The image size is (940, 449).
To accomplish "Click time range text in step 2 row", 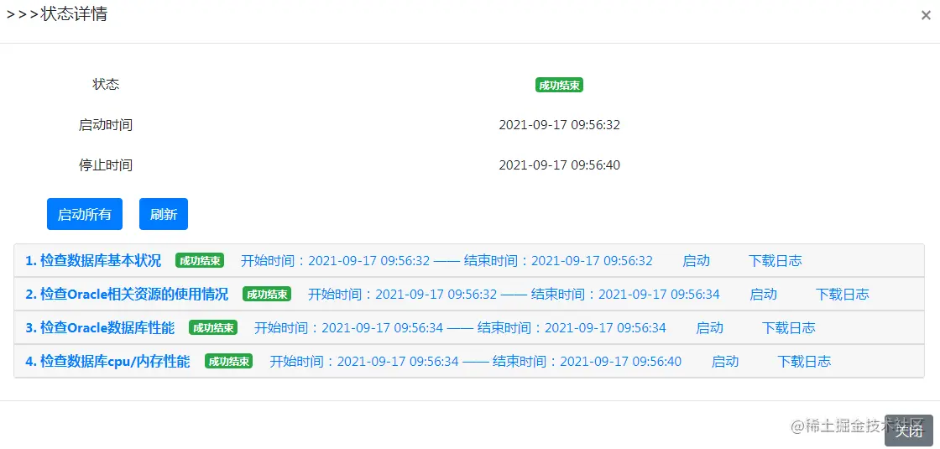I will 514,295.
